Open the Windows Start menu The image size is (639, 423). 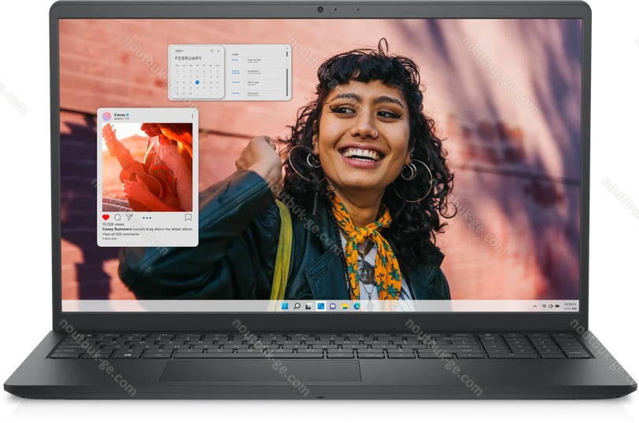(x=285, y=306)
